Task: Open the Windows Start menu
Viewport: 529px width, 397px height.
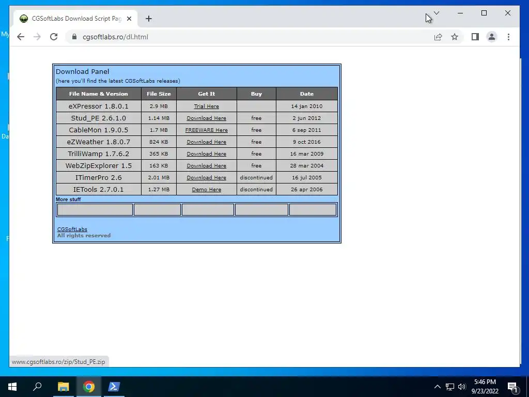Action: (x=12, y=387)
